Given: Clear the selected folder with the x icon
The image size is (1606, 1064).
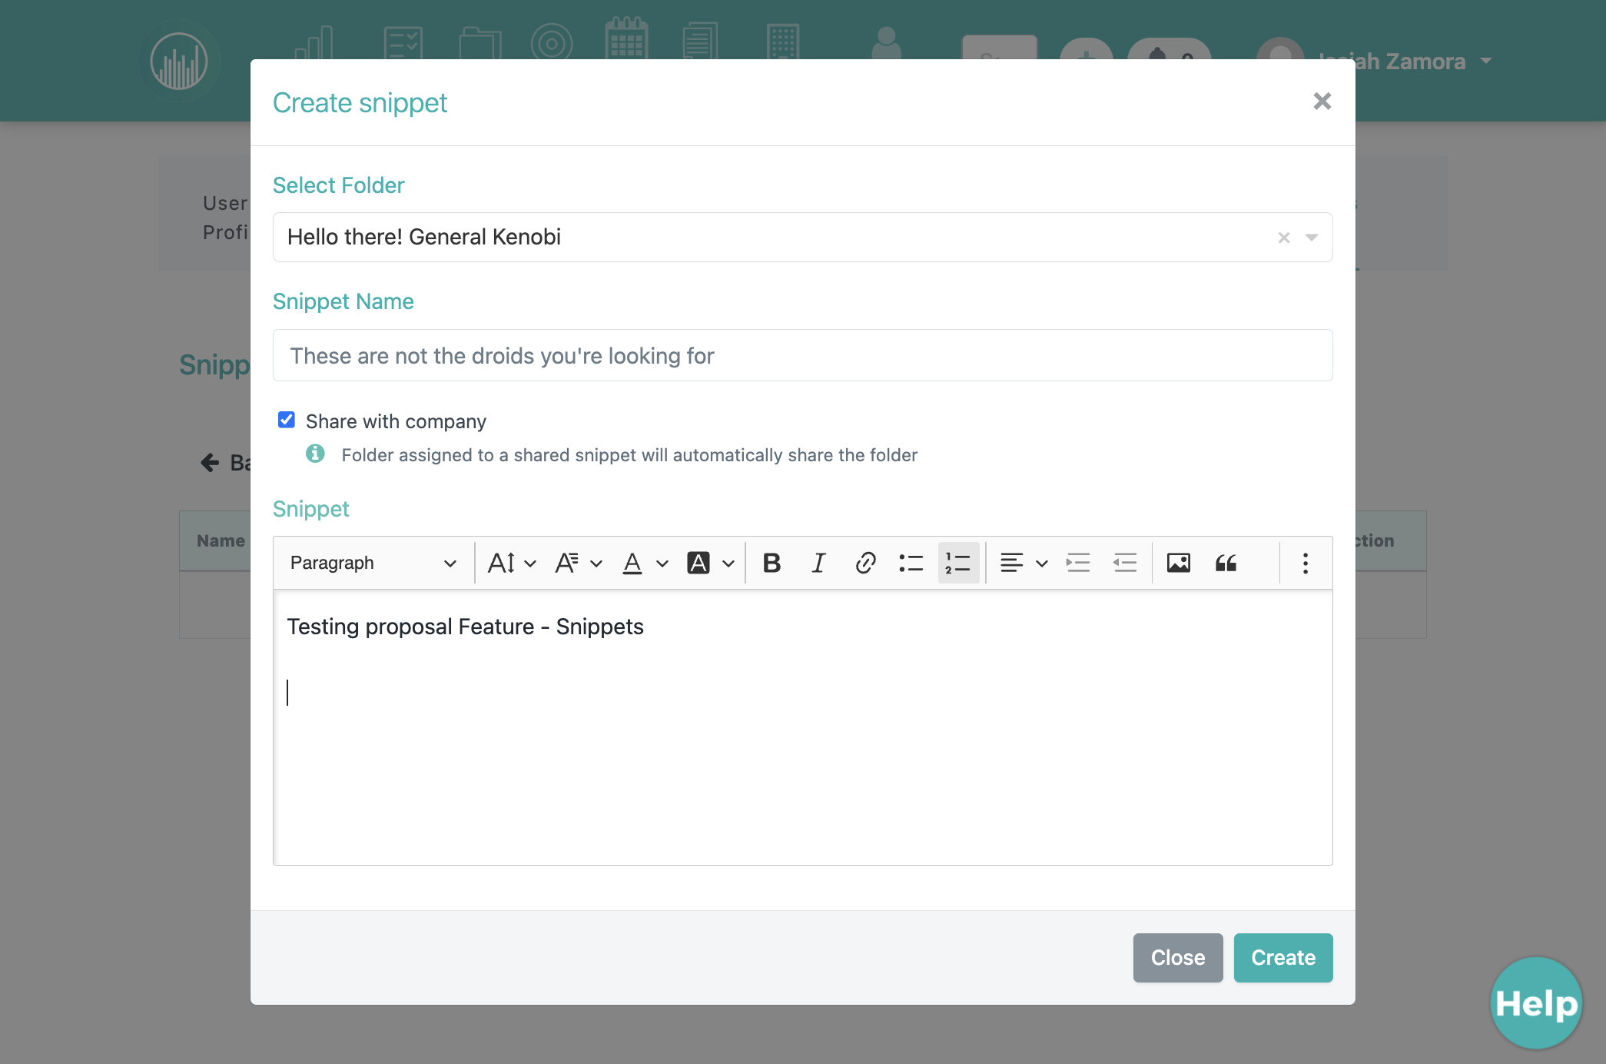Looking at the screenshot, I should click(x=1283, y=238).
